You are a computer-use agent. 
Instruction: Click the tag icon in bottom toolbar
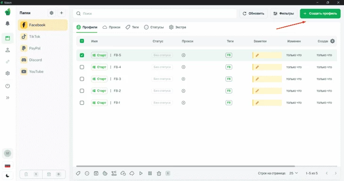click(x=78, y=173)
